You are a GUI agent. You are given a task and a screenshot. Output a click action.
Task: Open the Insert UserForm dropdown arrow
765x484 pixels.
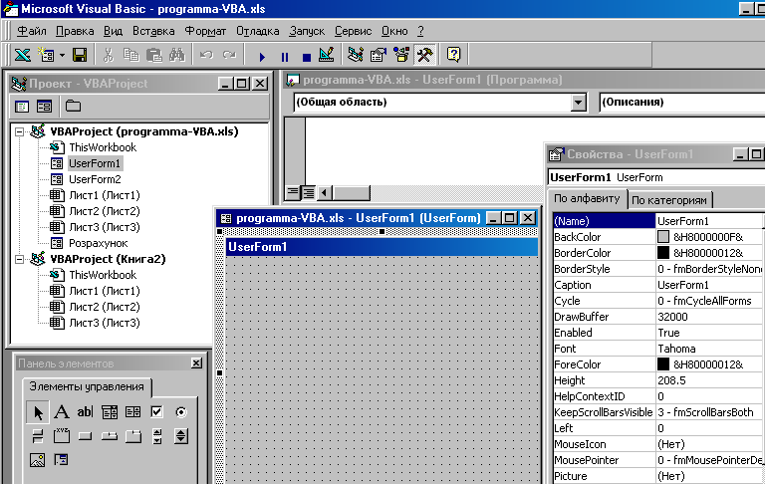pyautogui.click(x=62, y=55)
